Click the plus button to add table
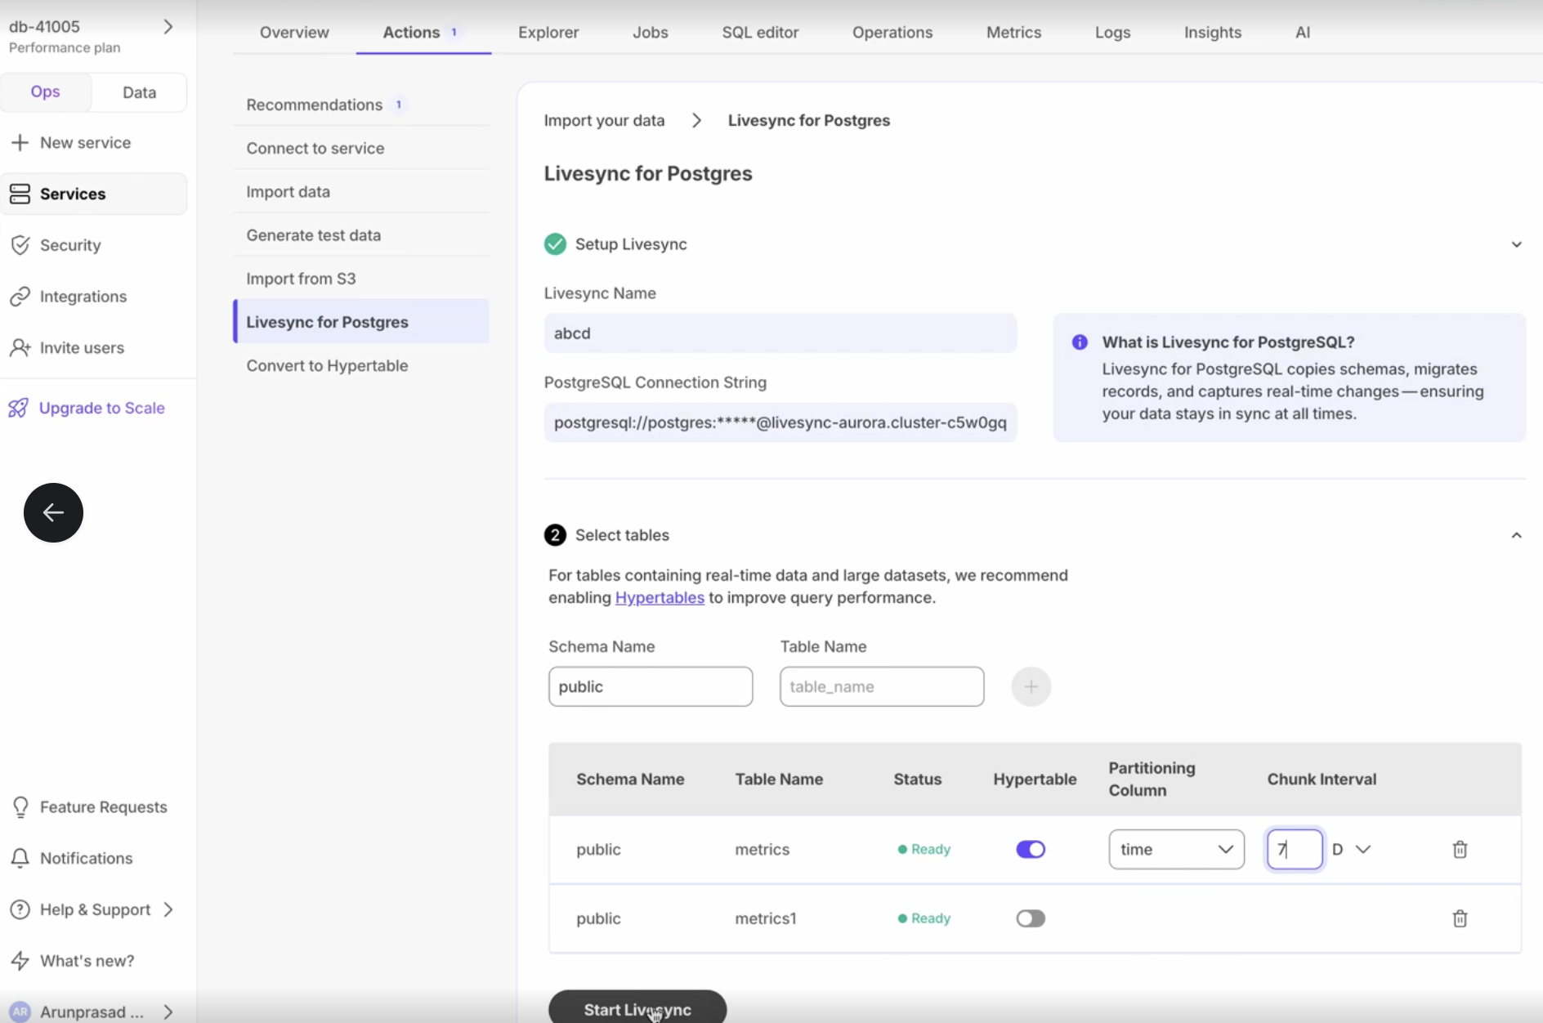 (x=1031, y=686)
